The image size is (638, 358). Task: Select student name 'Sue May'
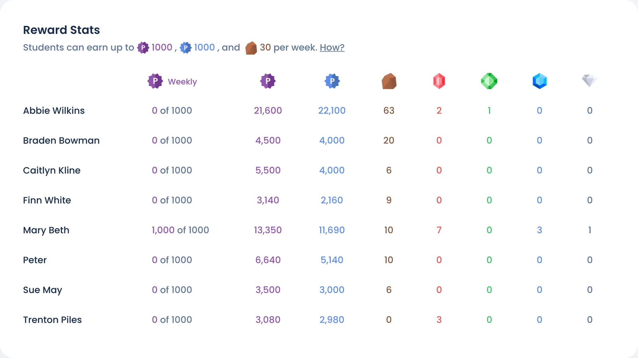43,290
